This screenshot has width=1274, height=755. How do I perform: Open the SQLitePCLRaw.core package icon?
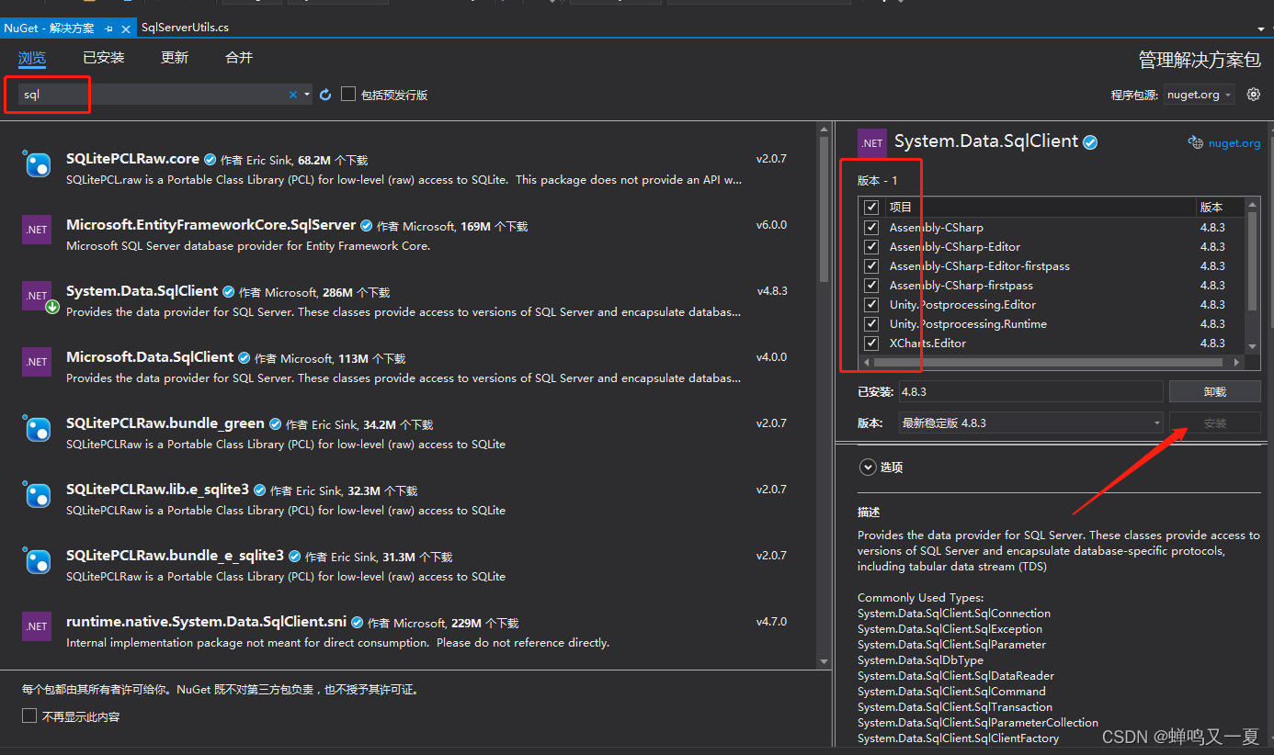tap(37, 163)
